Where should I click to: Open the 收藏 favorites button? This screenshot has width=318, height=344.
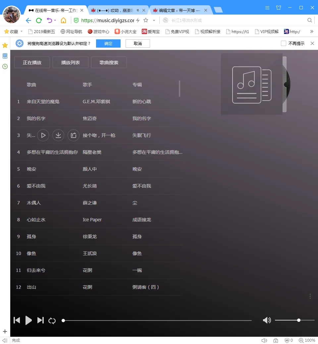coord(11,32)
